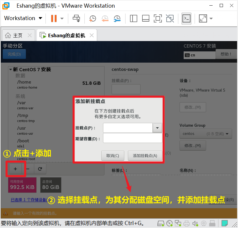
Task: Click the message log note icon
Action: click(x=224, y=223)
